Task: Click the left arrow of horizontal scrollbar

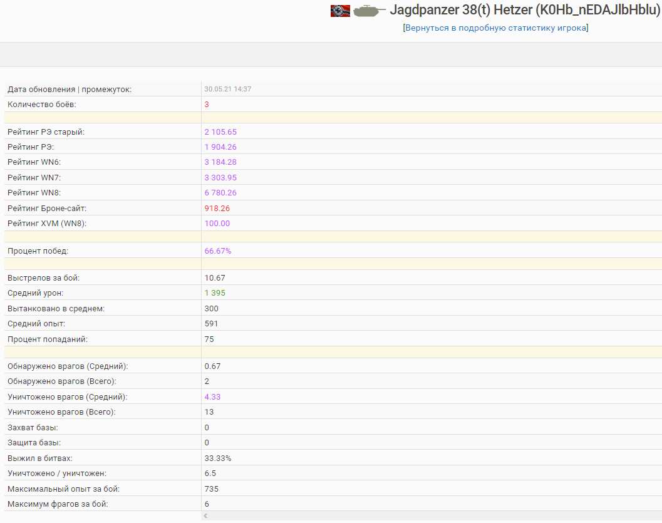Action: click(205, 516)
